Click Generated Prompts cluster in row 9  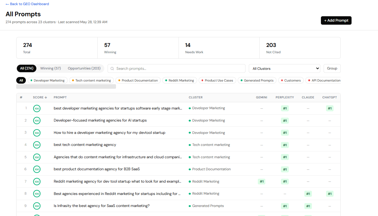click(x=206, y=206)
